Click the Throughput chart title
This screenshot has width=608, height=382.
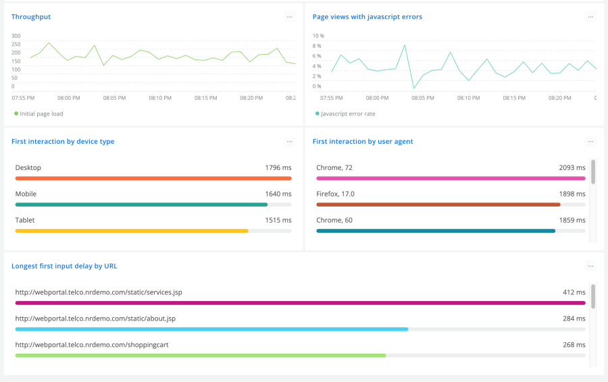[x=31, y=17]
